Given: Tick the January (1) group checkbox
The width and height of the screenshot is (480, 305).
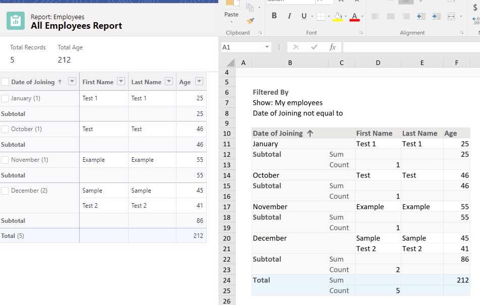Looking at the screenshot, I should coord(5,98).
